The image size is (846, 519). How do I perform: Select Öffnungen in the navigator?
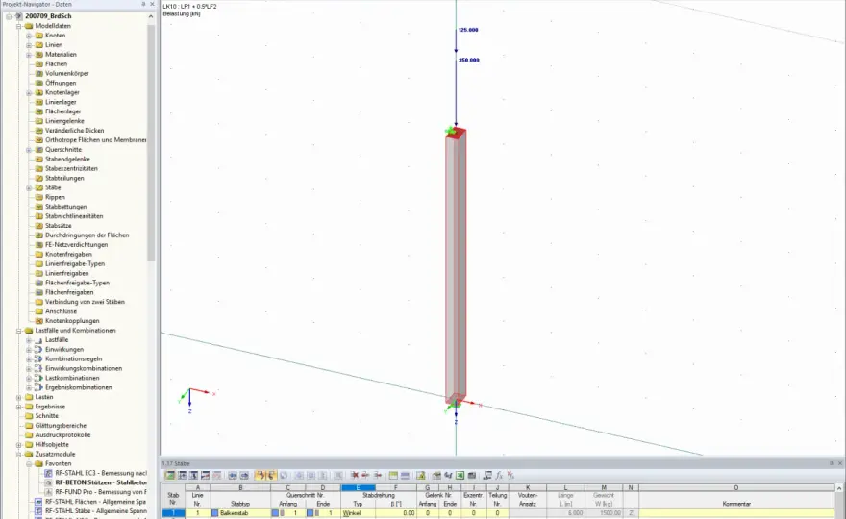[61, 83]
